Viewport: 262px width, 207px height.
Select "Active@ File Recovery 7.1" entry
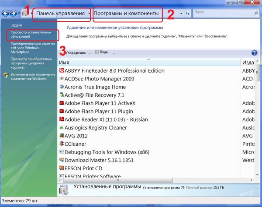94,95
